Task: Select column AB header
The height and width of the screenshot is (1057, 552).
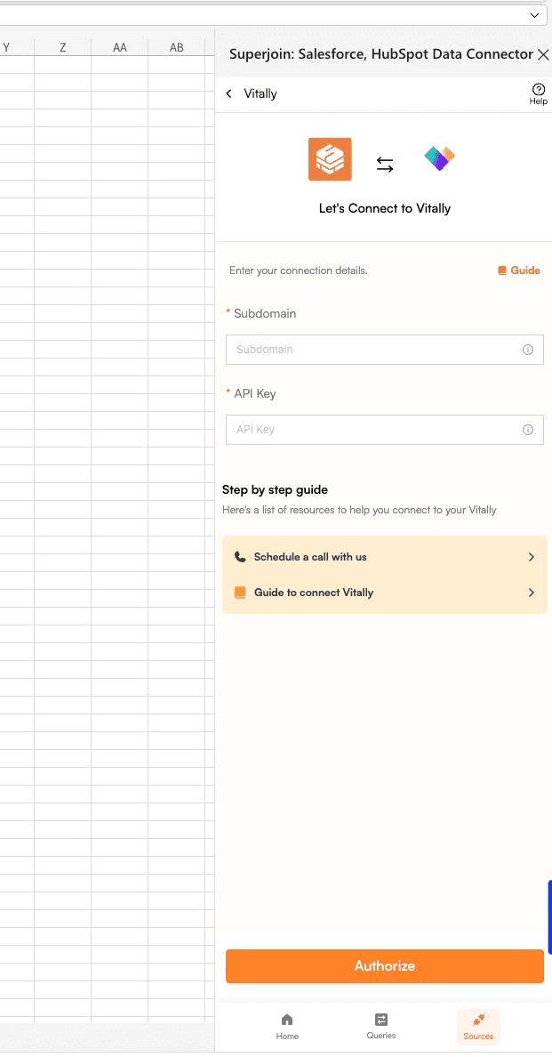Action: coord(176,47)
